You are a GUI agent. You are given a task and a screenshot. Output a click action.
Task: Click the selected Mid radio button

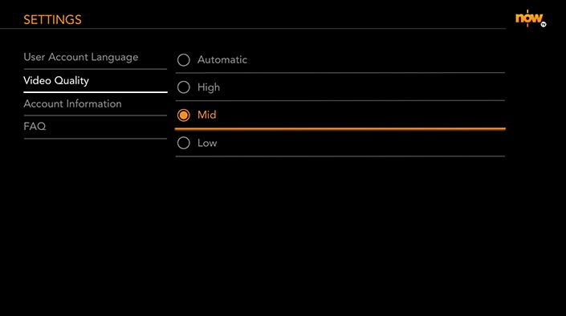183,115
